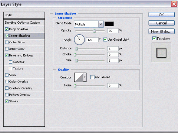Image resolution: width=178 pixels, height=133 pixels.
Task: Click the OK button
Action: (x=161, y=15)
